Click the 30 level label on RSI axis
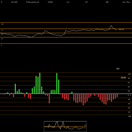This screenshot has height=132, width=132. (2, 39)
